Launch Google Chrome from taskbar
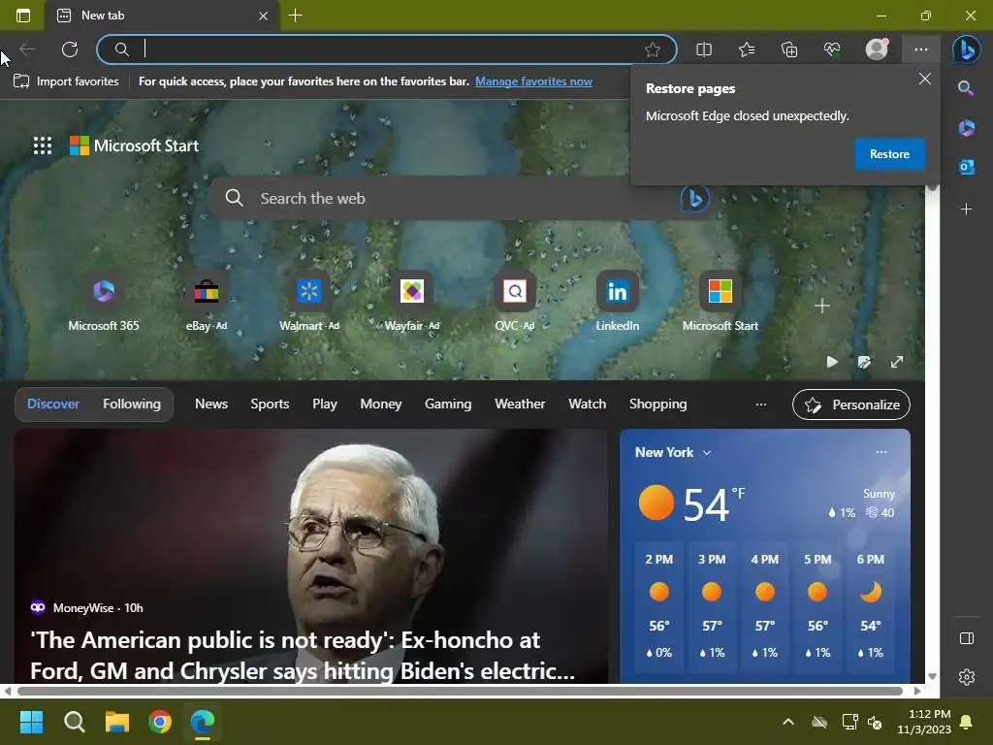 160,722
